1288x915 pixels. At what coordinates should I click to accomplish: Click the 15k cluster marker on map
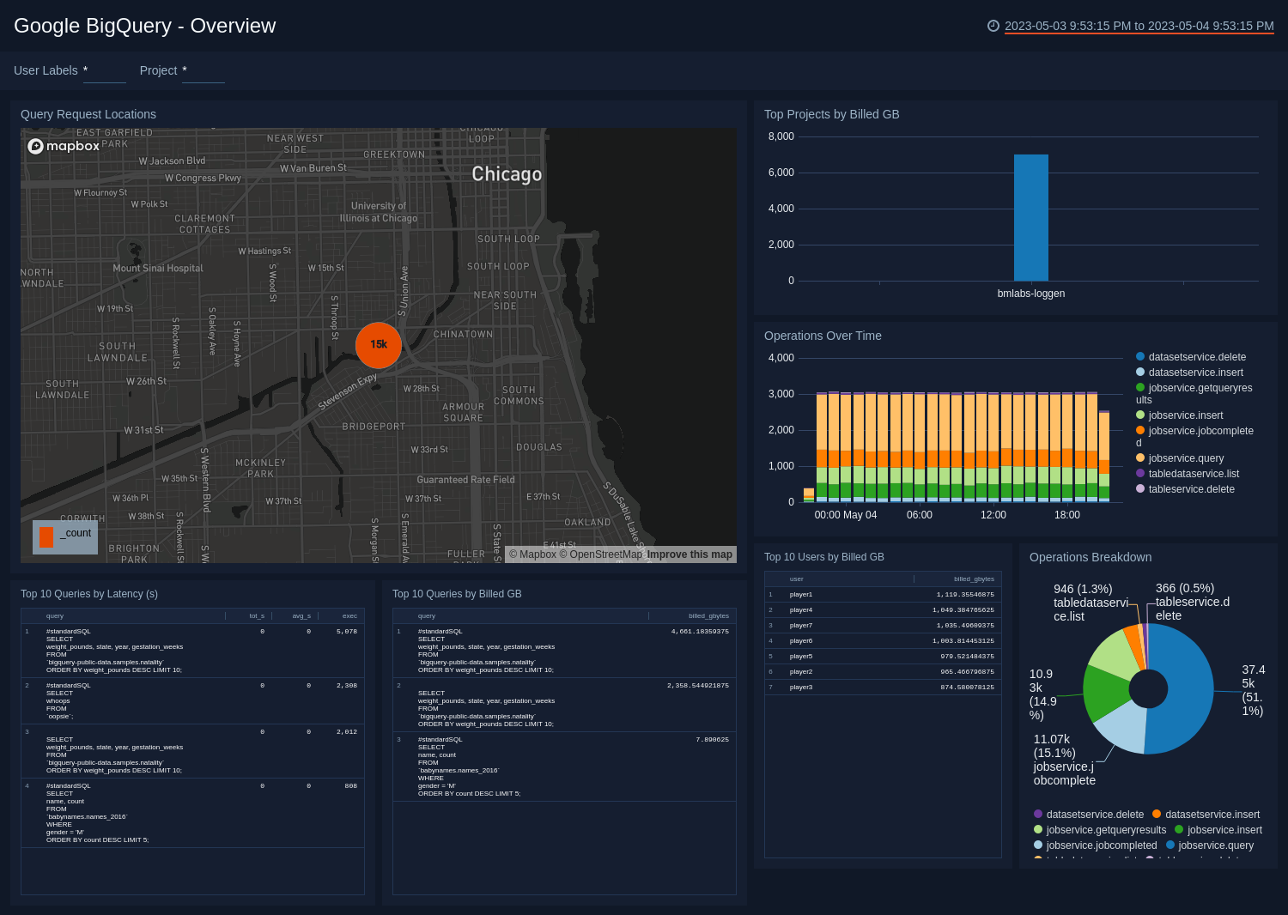coord(379,345)
